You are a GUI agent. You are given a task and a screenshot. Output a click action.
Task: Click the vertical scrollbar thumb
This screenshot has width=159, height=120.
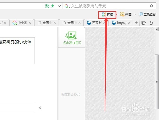point(157,82)
